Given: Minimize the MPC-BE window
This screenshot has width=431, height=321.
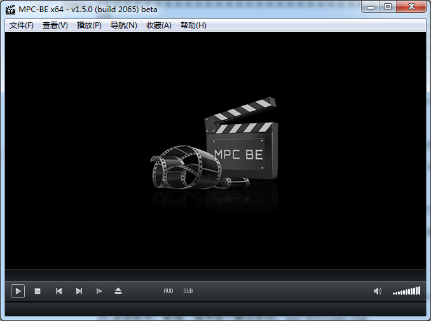Looking at the screenshot, I should pos(371,7).
